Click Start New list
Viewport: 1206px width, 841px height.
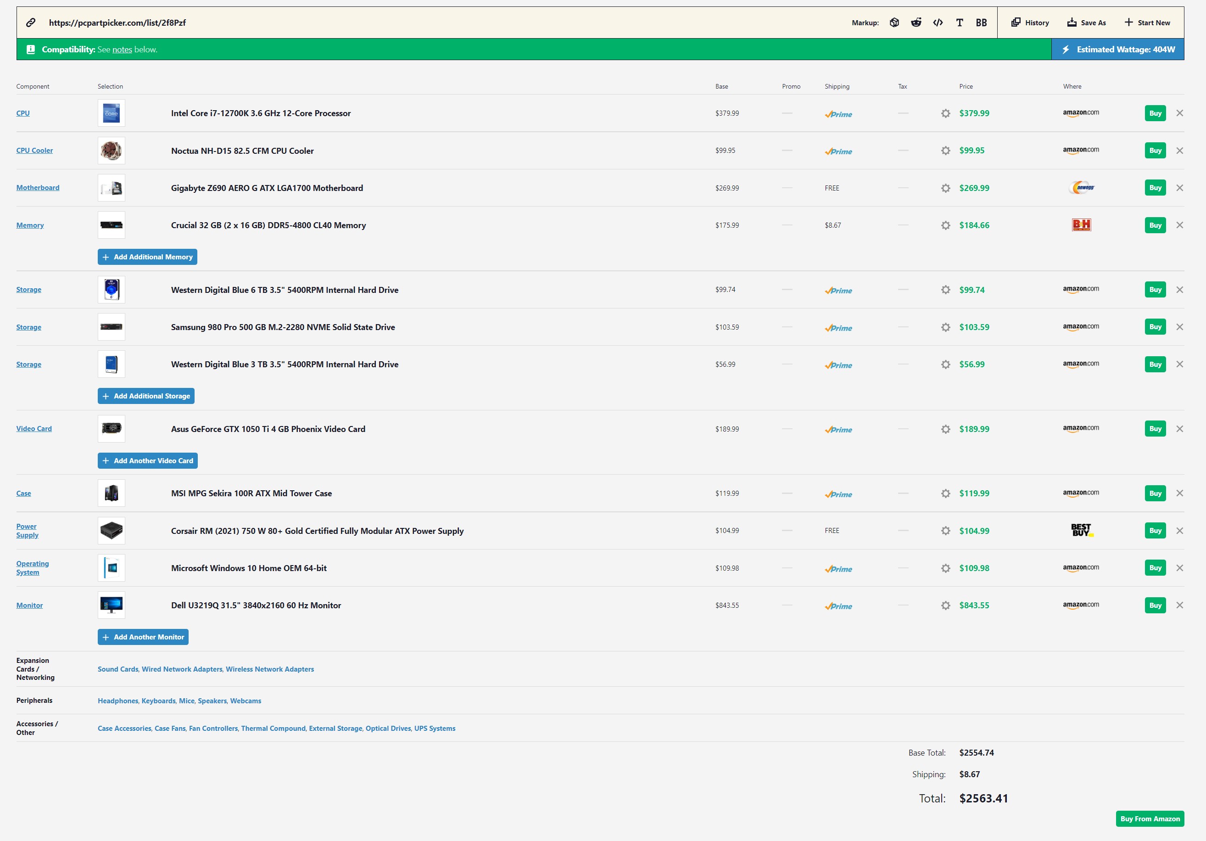click(1147, 22)
